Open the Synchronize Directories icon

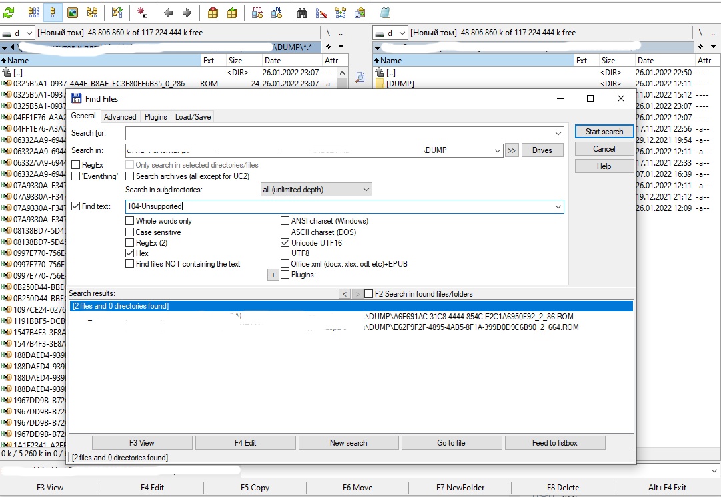click(x=341, y=11)
